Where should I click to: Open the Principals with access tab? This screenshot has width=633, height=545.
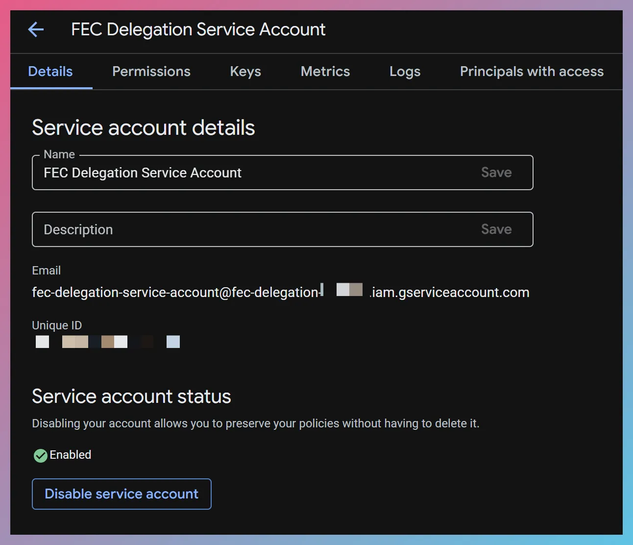(x=531, y=72)
